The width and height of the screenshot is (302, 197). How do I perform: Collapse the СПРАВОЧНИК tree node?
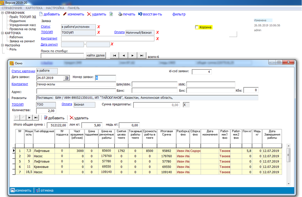click(x=2, y=13)
